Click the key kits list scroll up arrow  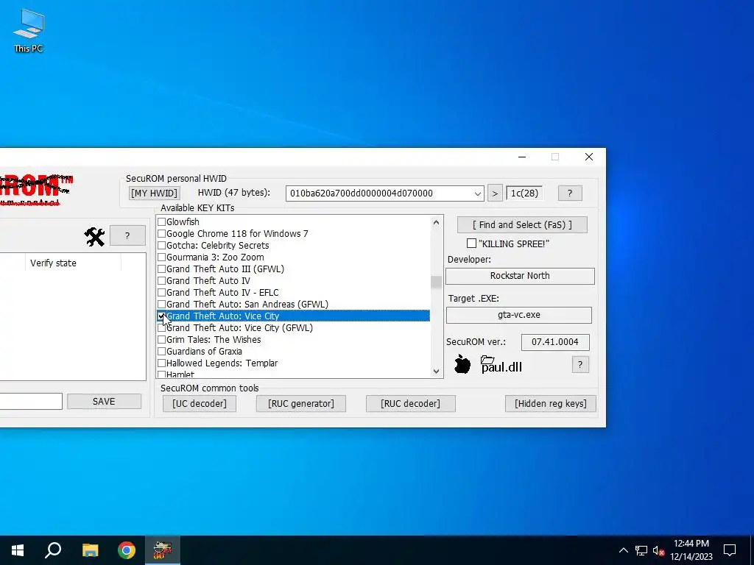436,222
